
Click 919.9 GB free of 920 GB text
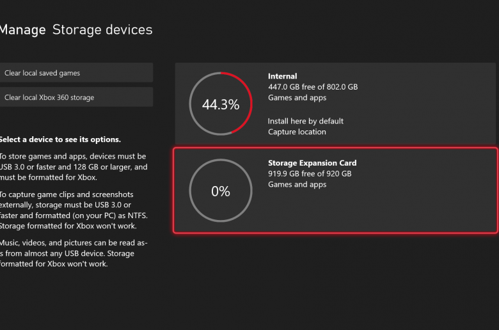(310, 174)
